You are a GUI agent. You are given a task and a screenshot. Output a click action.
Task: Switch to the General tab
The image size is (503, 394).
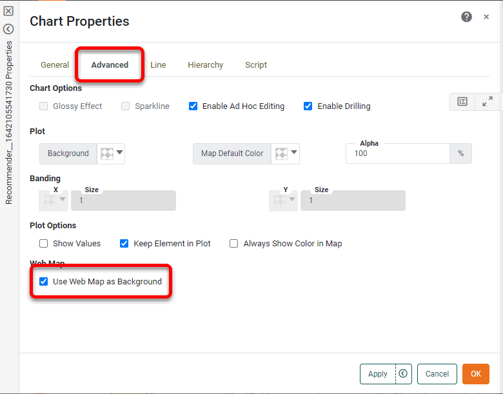point(55,65)
